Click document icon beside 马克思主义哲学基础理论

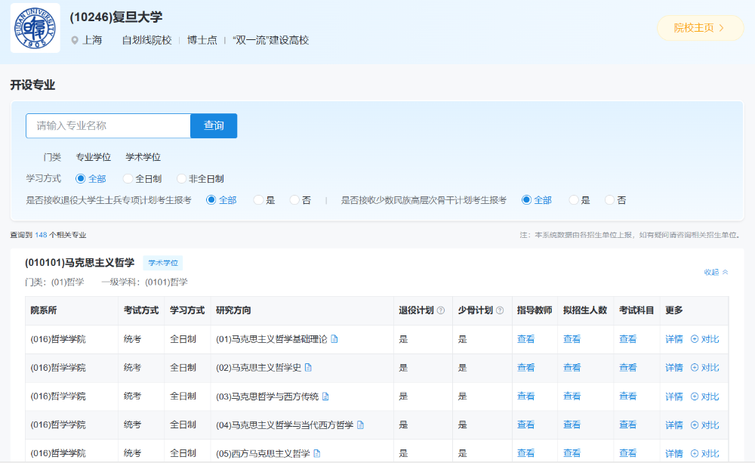334,339
